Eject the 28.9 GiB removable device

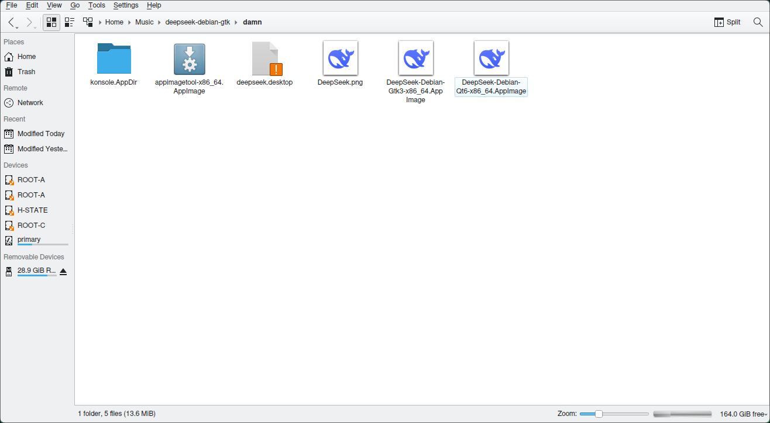click(x=63, y=272)
